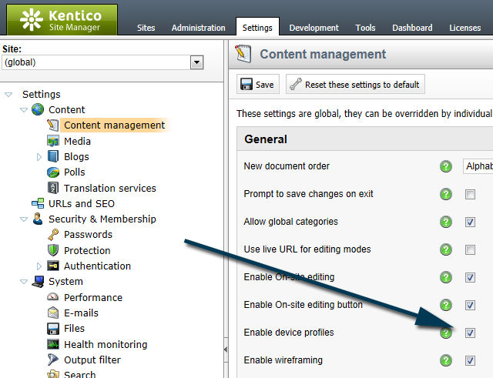Toggle Enable wireframing checkbox
Viewport: 493px width, 378px height.
pos(470,360)
